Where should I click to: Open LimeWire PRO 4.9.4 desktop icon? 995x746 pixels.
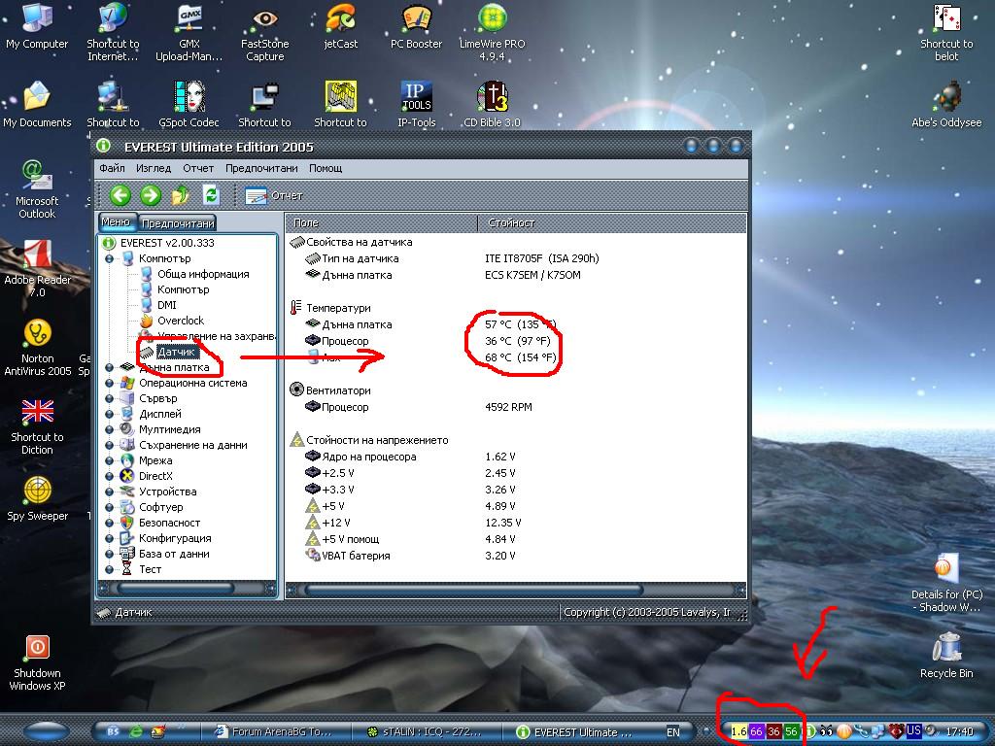493,33
